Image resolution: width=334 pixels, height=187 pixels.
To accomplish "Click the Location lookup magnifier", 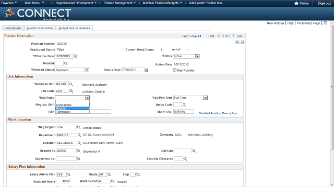I will point(79,143).
